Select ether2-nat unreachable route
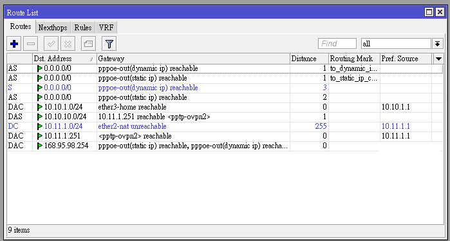 pyautogui.click(x=225, y=127)
